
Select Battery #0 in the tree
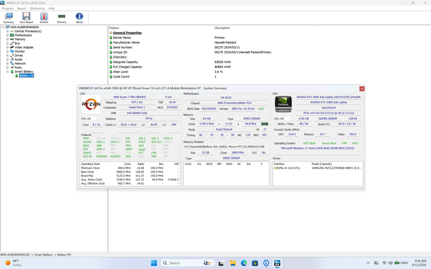point(26,76)
